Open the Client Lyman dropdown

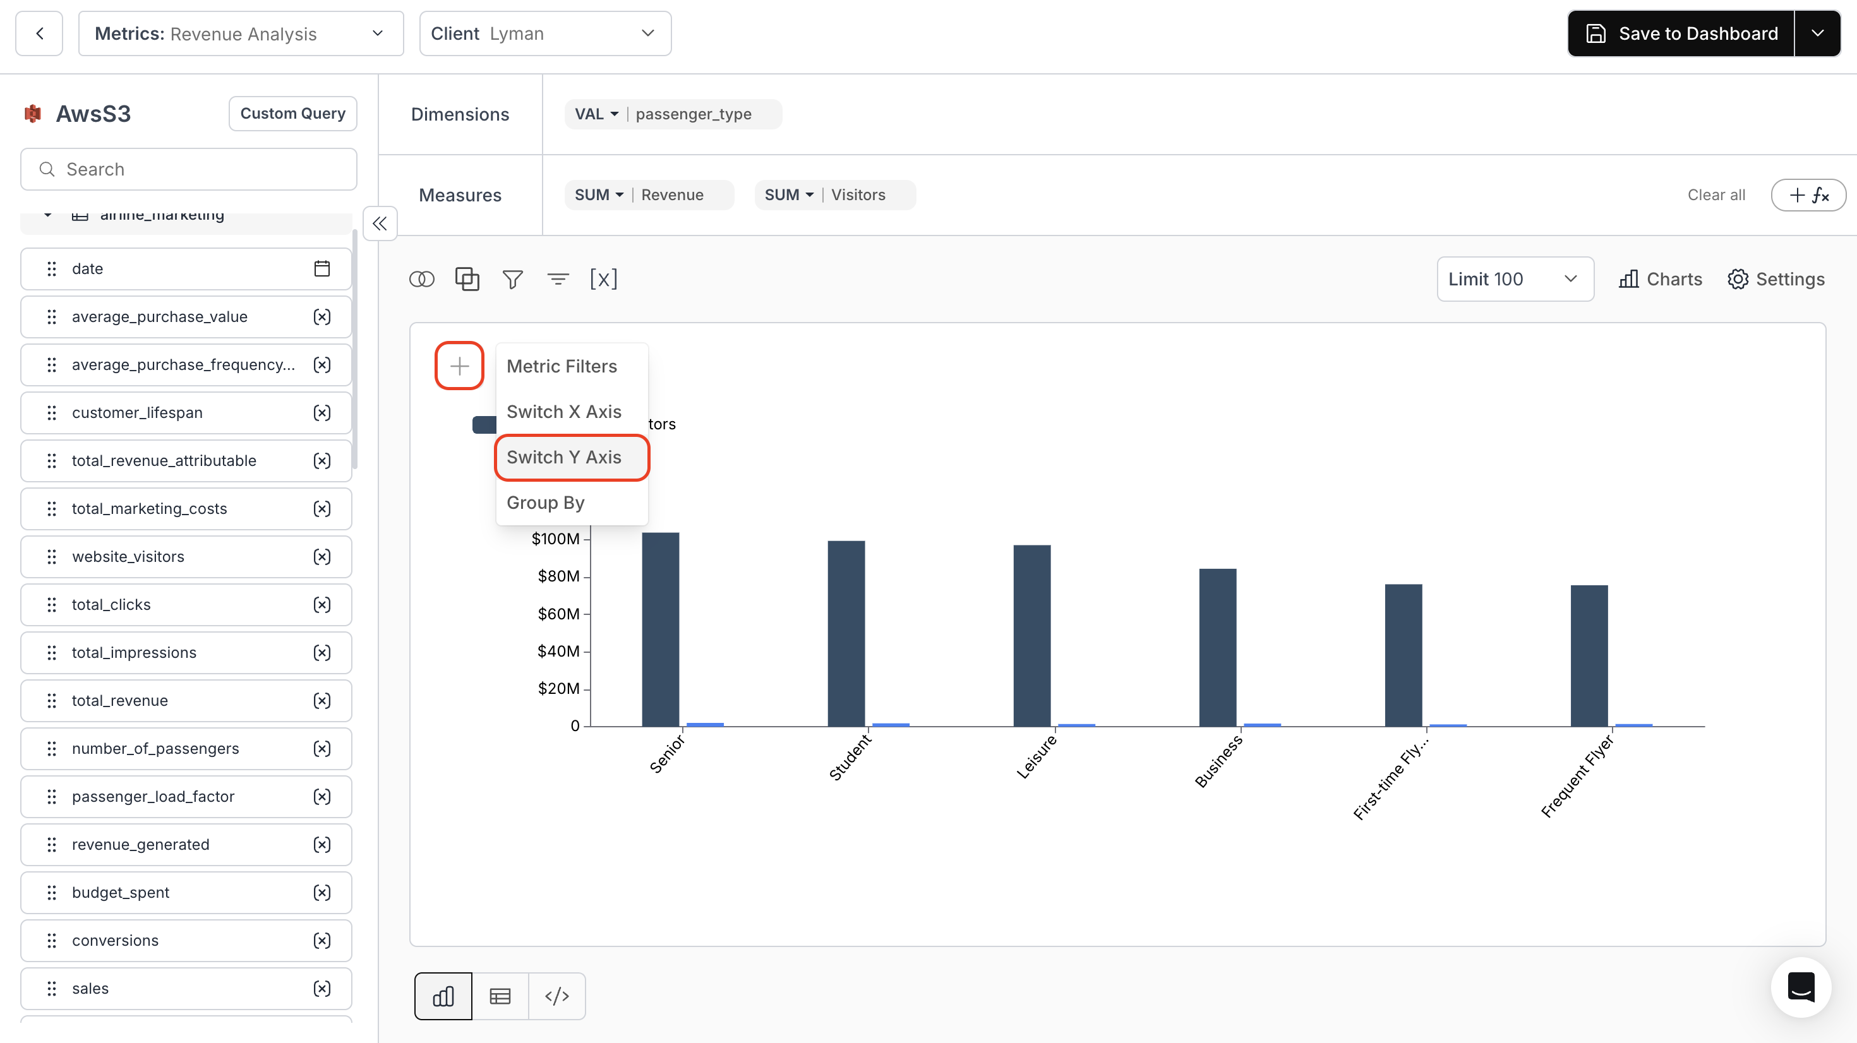click(x=544, y=33)
